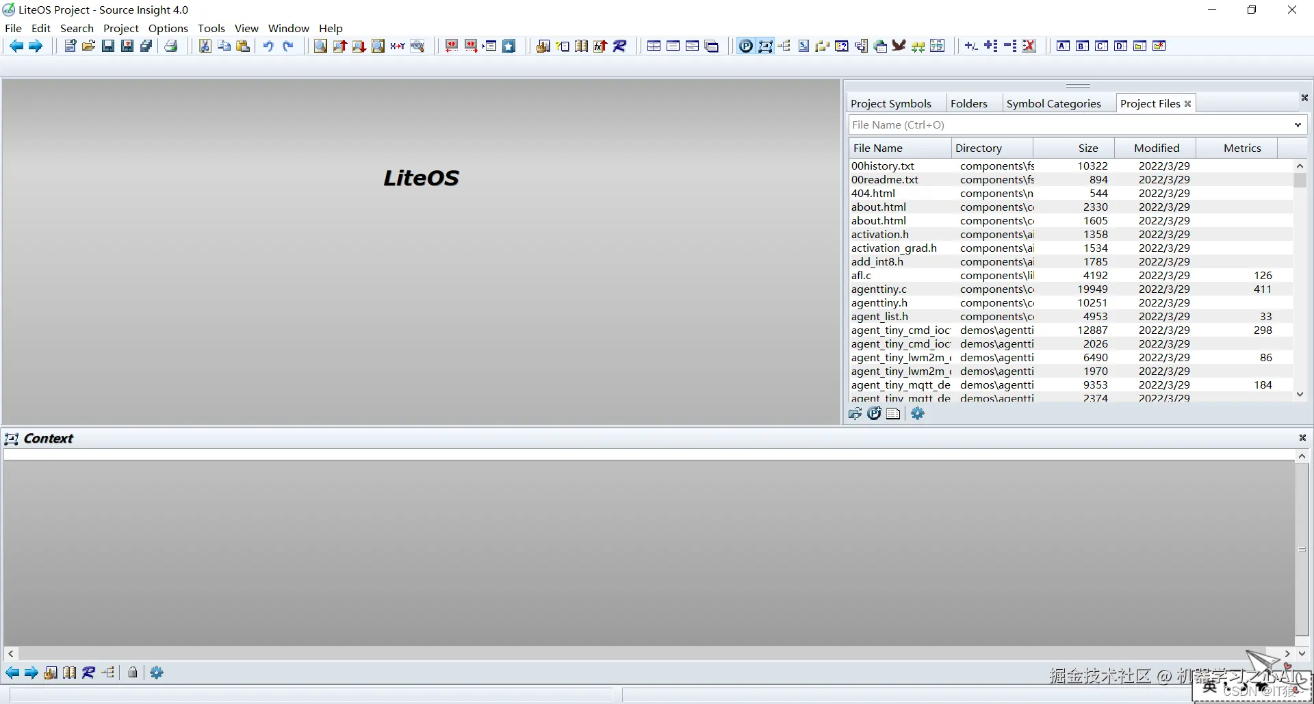
Task: Click the Replace X-to-Y icon
Action: (x=398, y=46)
